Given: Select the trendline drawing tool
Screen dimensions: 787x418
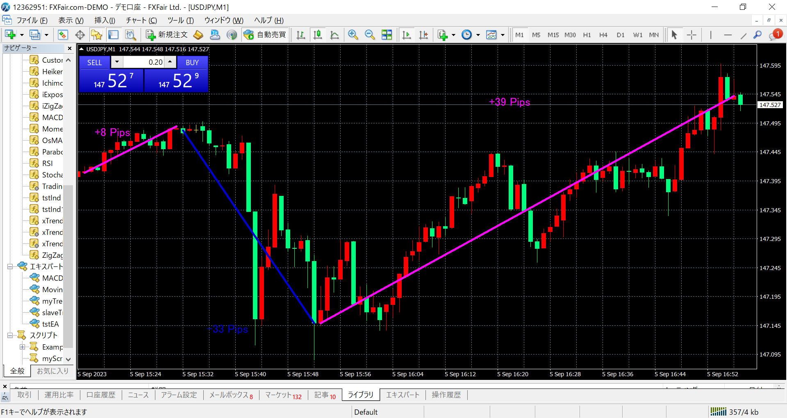Looking at the screenshot, I should pos(744,35).
